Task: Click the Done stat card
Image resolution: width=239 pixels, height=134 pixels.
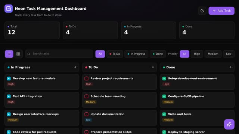Action: pos(207,31)
